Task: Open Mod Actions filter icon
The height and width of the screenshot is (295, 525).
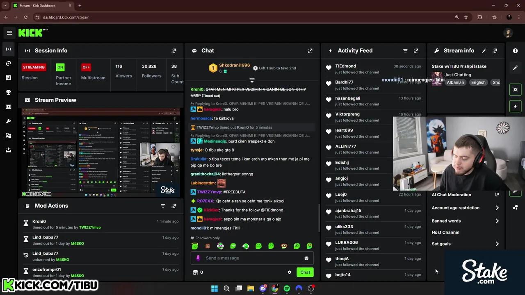Action: [x=163, y=206]
